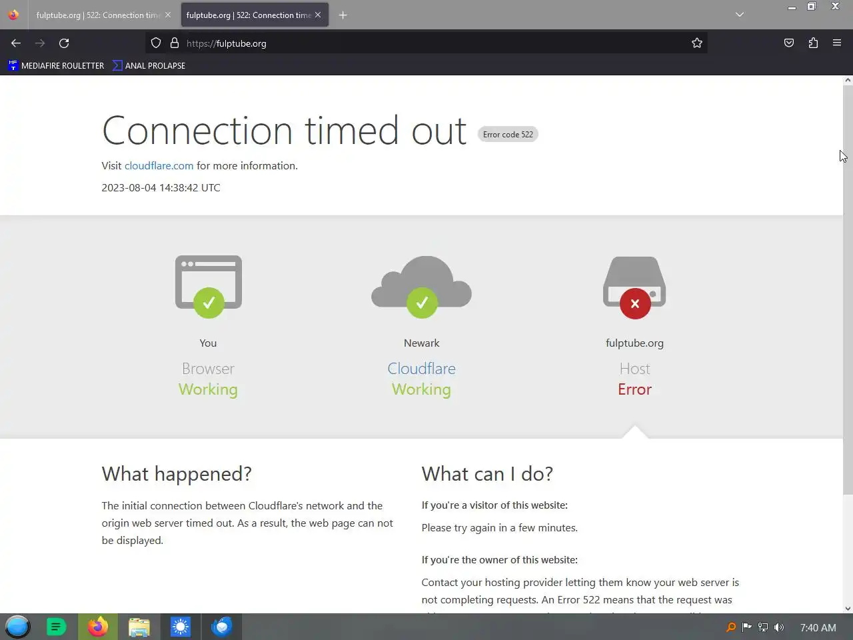Click the Host Error status text
The width and height of the screenshot is (853, 640).
(x=634, y=379)
